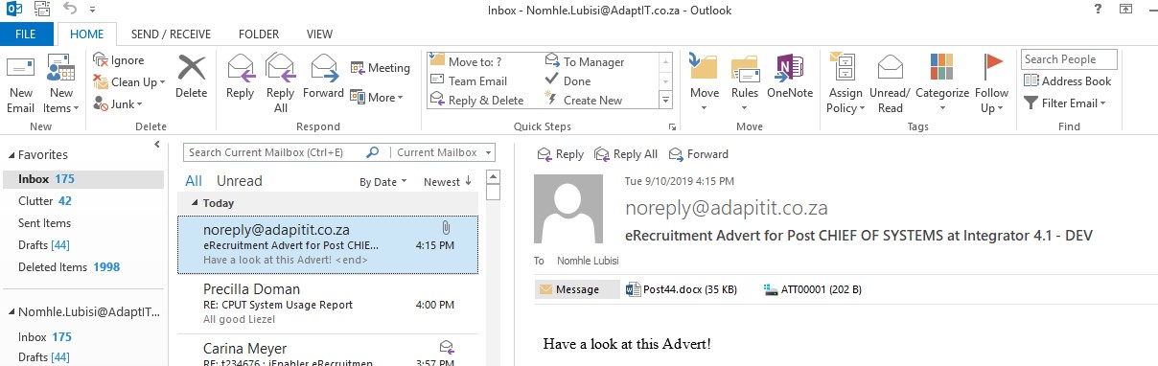Viewport: 1158px width, 366px height.
Task: Expand the By Date arrangement dropdown
Action: (x=382, y=182)
